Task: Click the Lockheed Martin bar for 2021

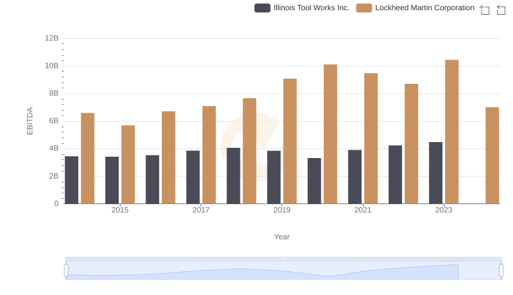Action: (371, 138)
